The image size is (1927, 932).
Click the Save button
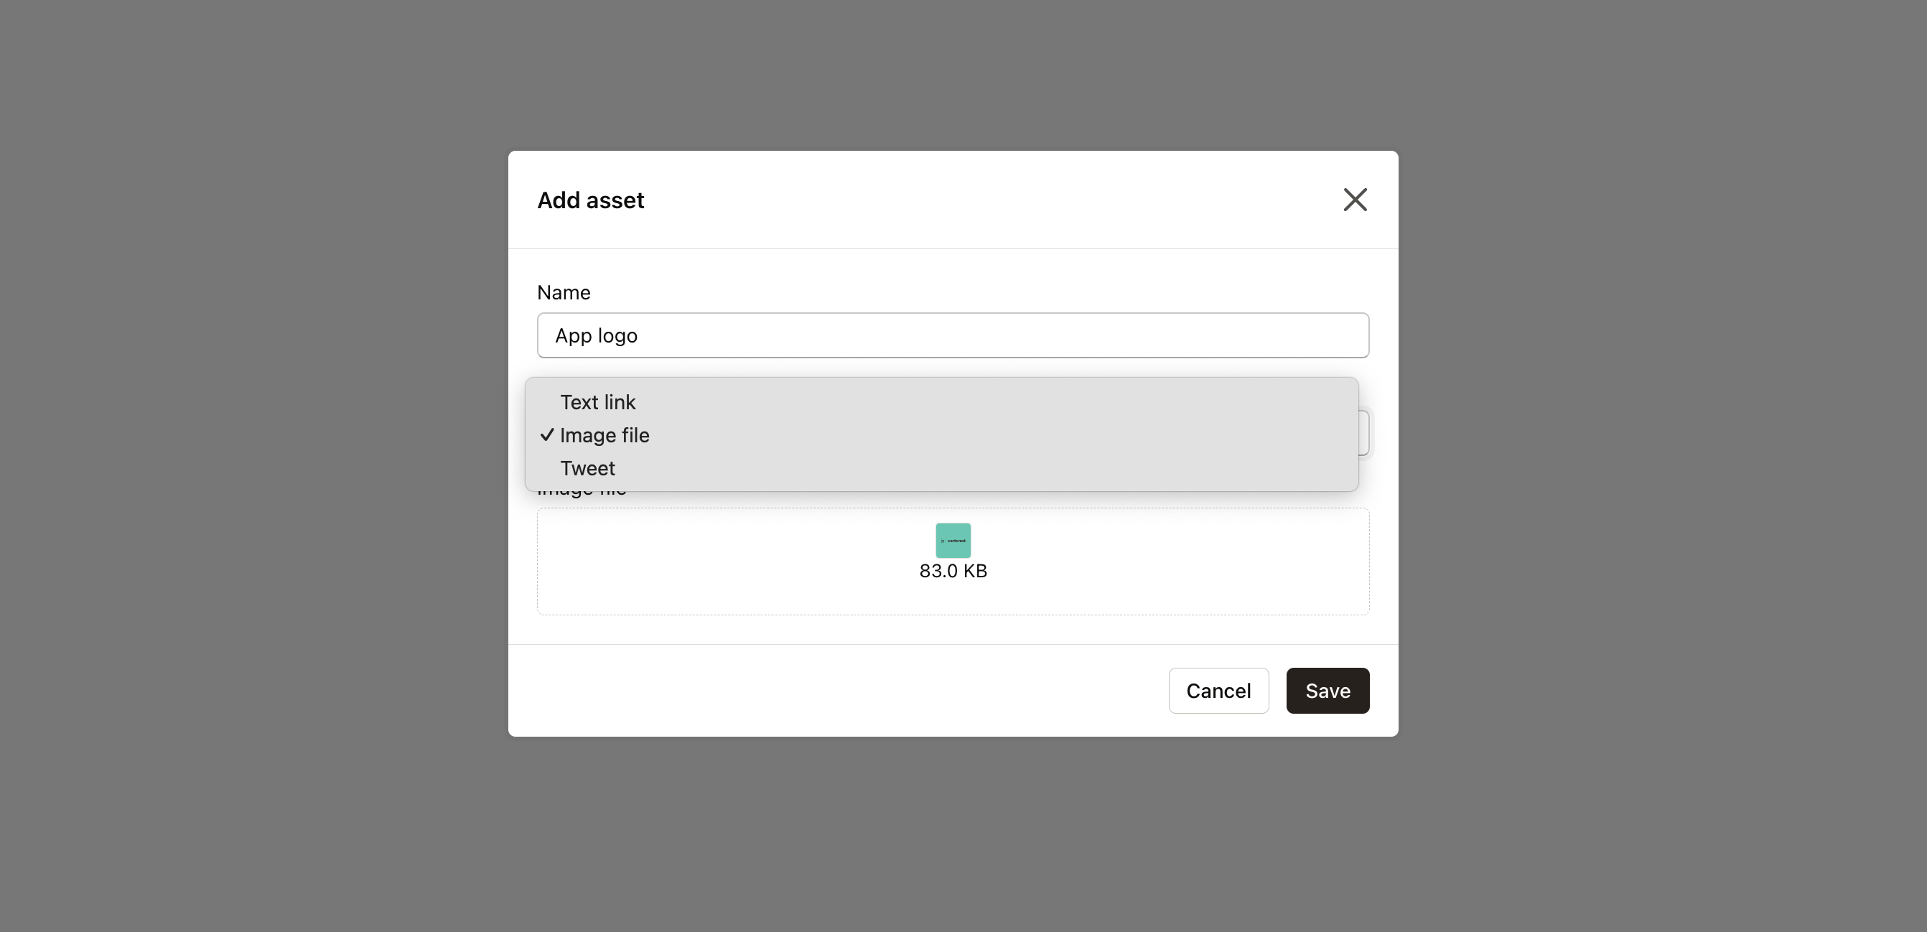[x=1327, y=691]
